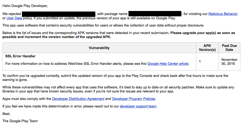Open the Malicious Behavior policy link
The height and width of the screenshot is (127, 246).
(223, 14)
